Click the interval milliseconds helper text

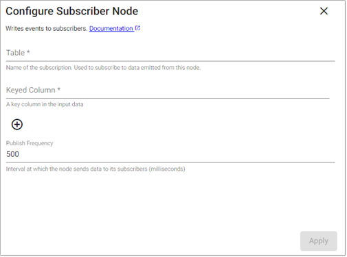pos(96,169)
